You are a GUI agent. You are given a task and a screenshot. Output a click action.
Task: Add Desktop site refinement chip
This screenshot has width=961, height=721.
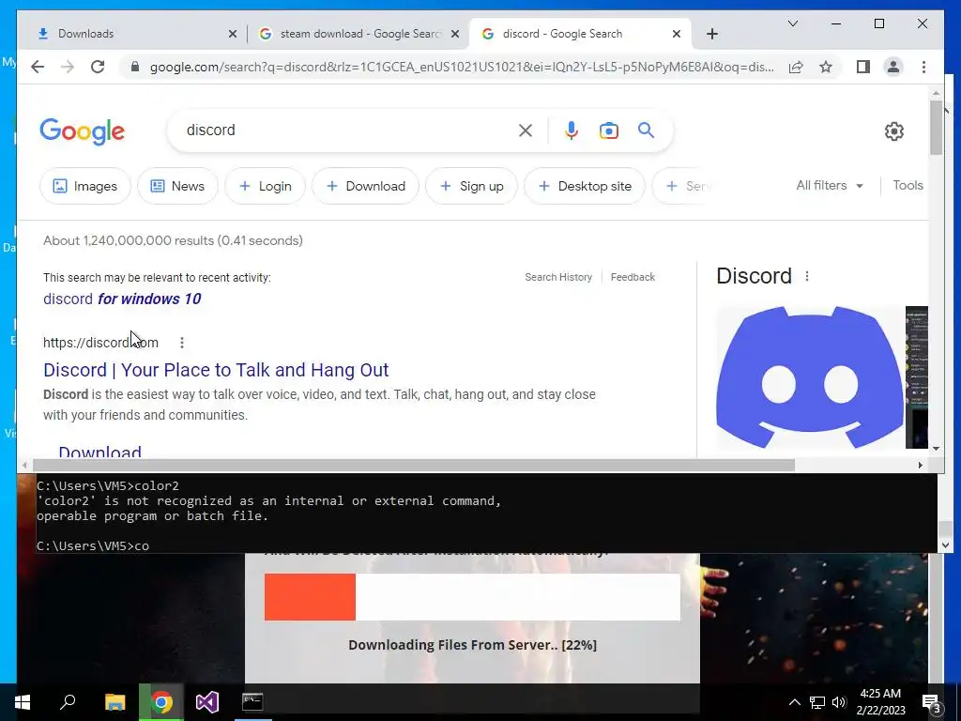coord(585,186)
